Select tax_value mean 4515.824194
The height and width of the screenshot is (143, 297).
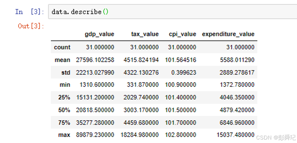coord(141,60)
